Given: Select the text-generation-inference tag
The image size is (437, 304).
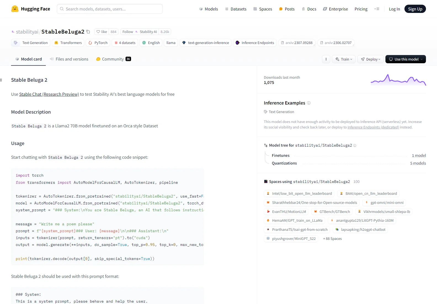Looking at the screenshot, I should (x=206, y=43).
